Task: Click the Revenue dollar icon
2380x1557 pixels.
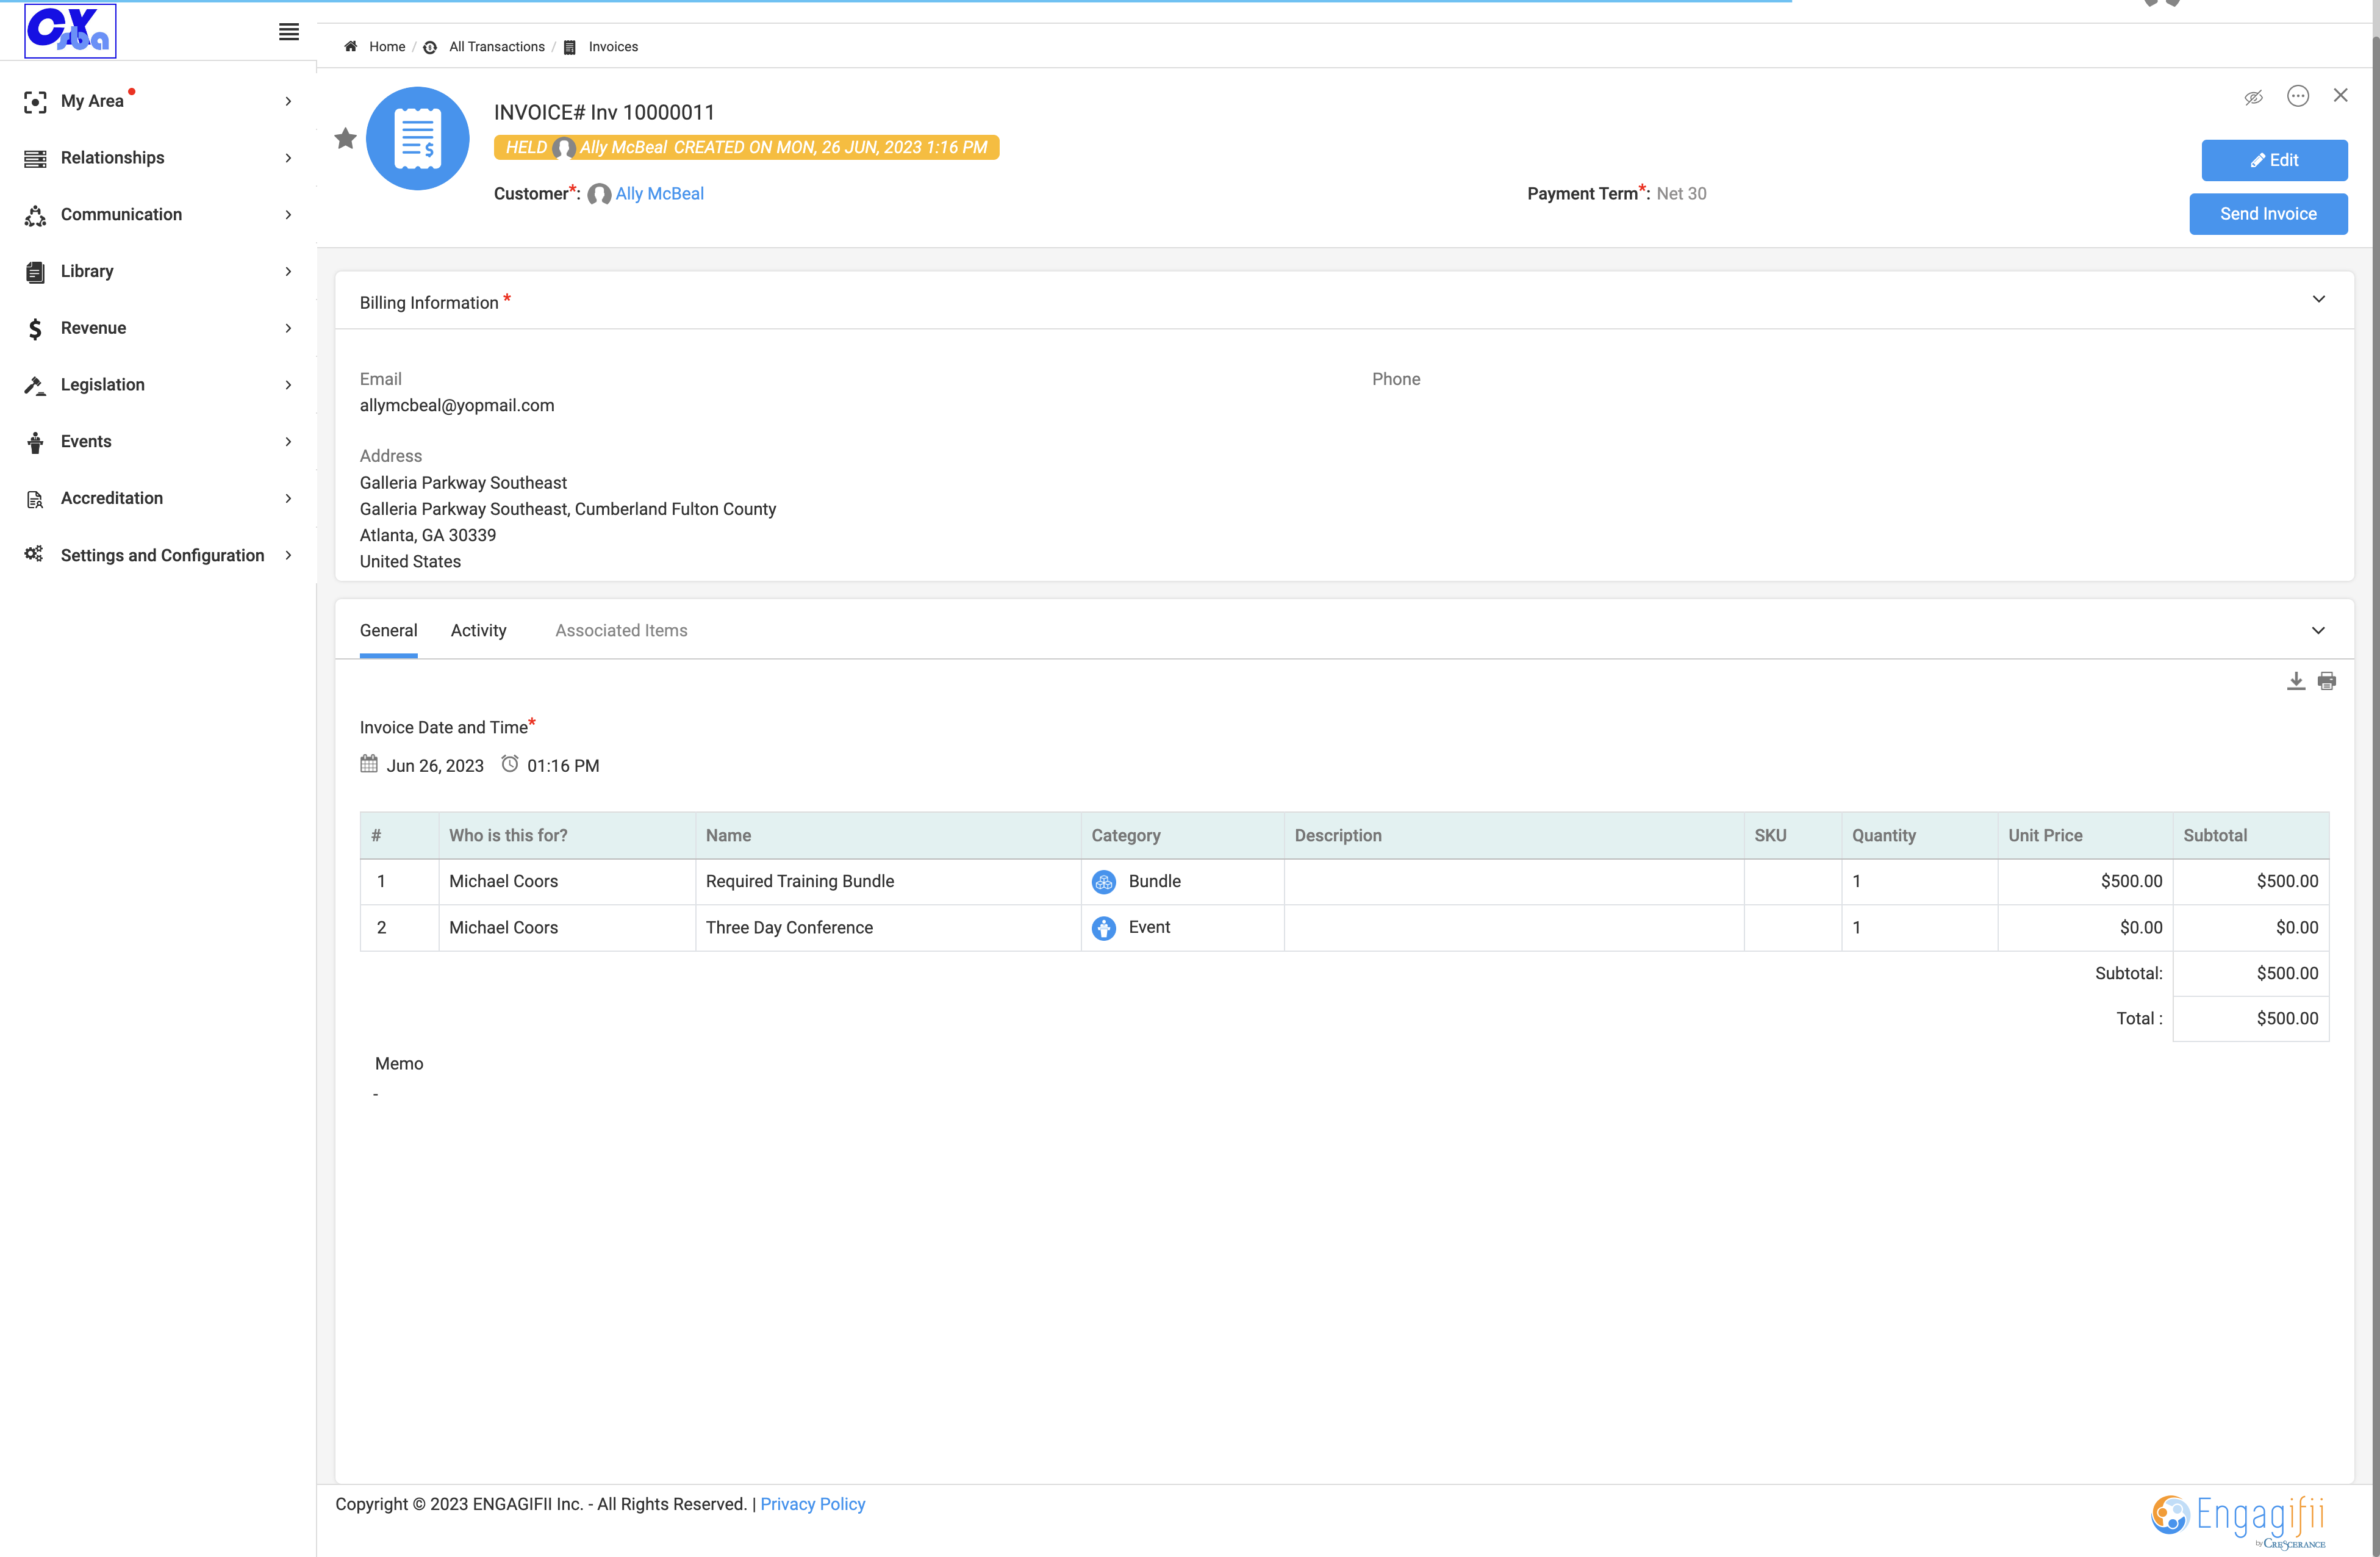Action: click(35, 328)
